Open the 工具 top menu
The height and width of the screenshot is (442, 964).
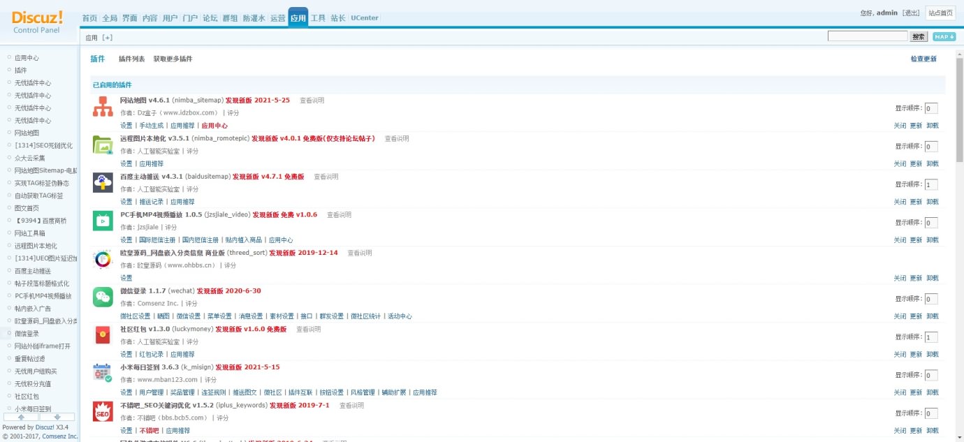click(318, 18)
